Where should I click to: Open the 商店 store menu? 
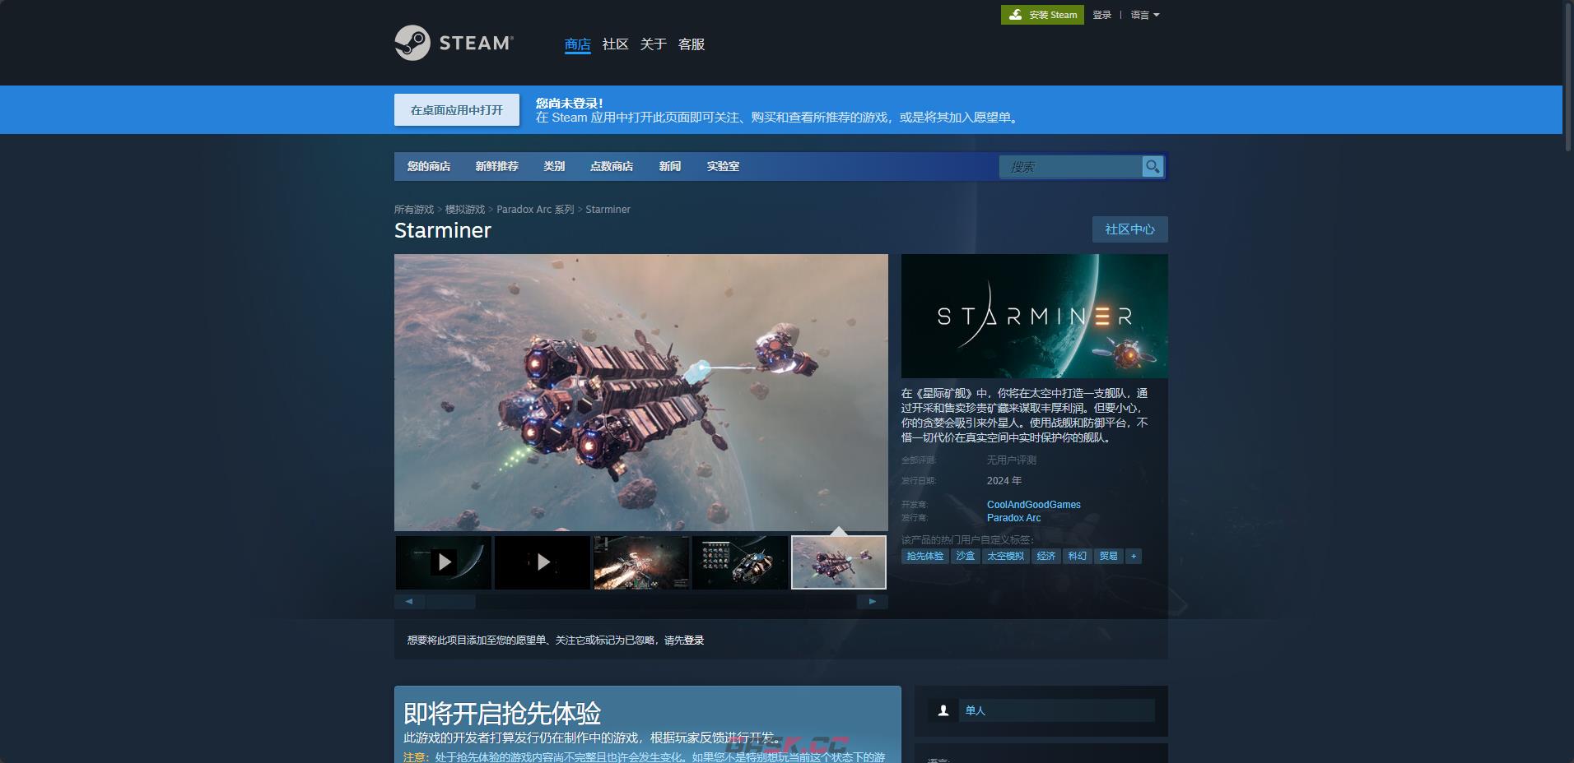(x=577, y=44)
